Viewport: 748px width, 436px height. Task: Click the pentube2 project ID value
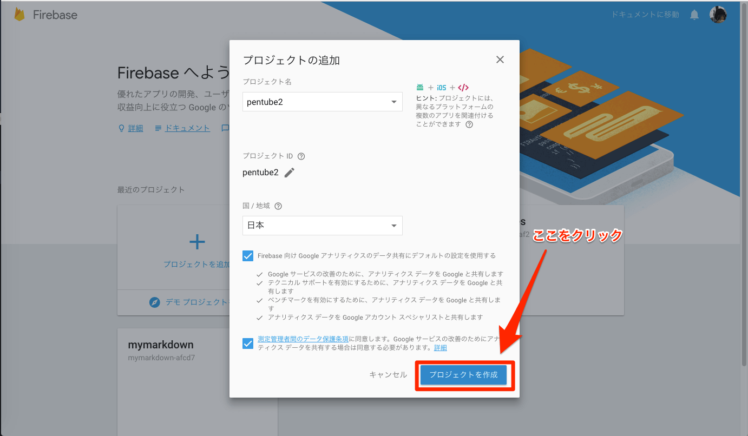point(260,173)
